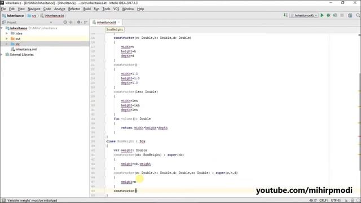Start debugging with the bug icon
Viewport: 361px width, 203px height.
point(328,15)
